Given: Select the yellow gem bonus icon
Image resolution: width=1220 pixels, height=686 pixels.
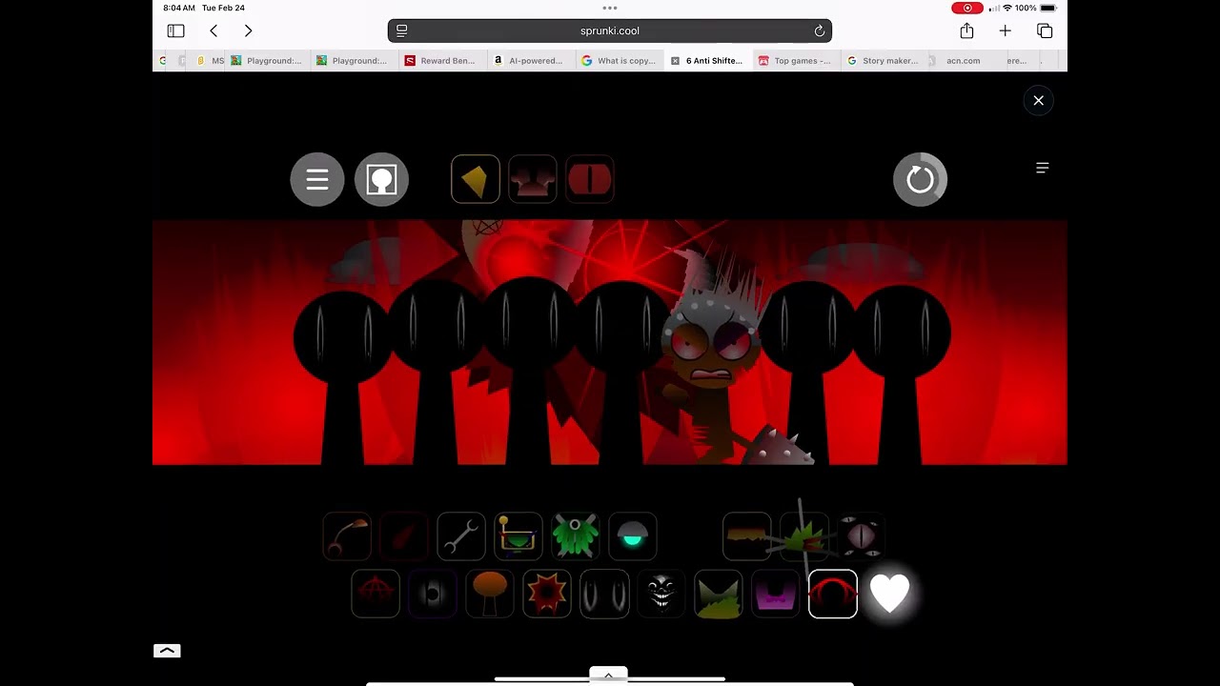Looking at the screenshot, I should (476, 179).
